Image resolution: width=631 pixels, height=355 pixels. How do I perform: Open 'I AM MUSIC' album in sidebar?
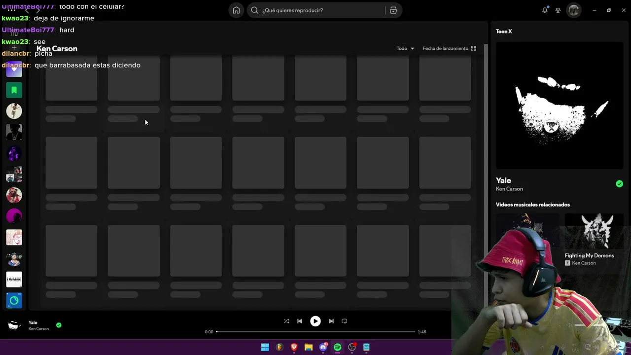point(14,280)
